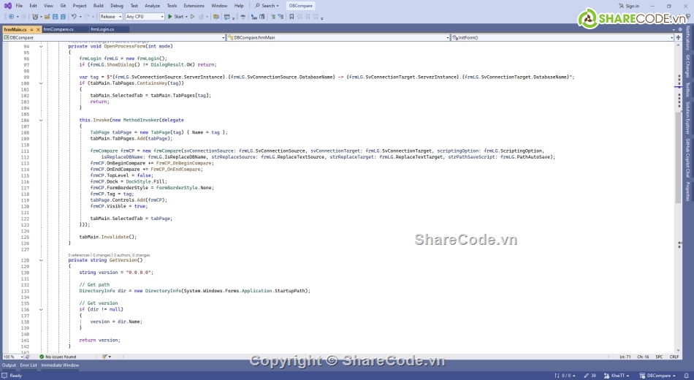Open the Notifications side panel
The width and height of the screenshot is (694, 380).
[688, 38]
